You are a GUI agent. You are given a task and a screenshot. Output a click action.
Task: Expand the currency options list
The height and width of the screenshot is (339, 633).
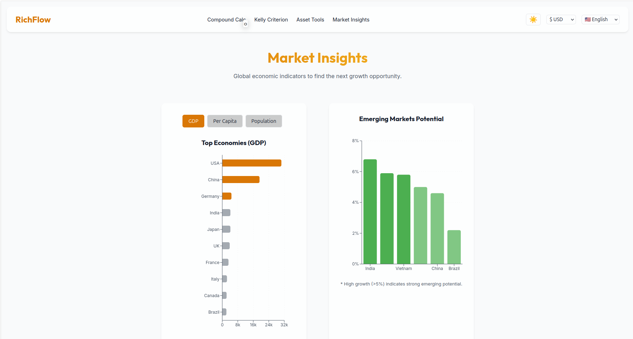pos(560,19)
